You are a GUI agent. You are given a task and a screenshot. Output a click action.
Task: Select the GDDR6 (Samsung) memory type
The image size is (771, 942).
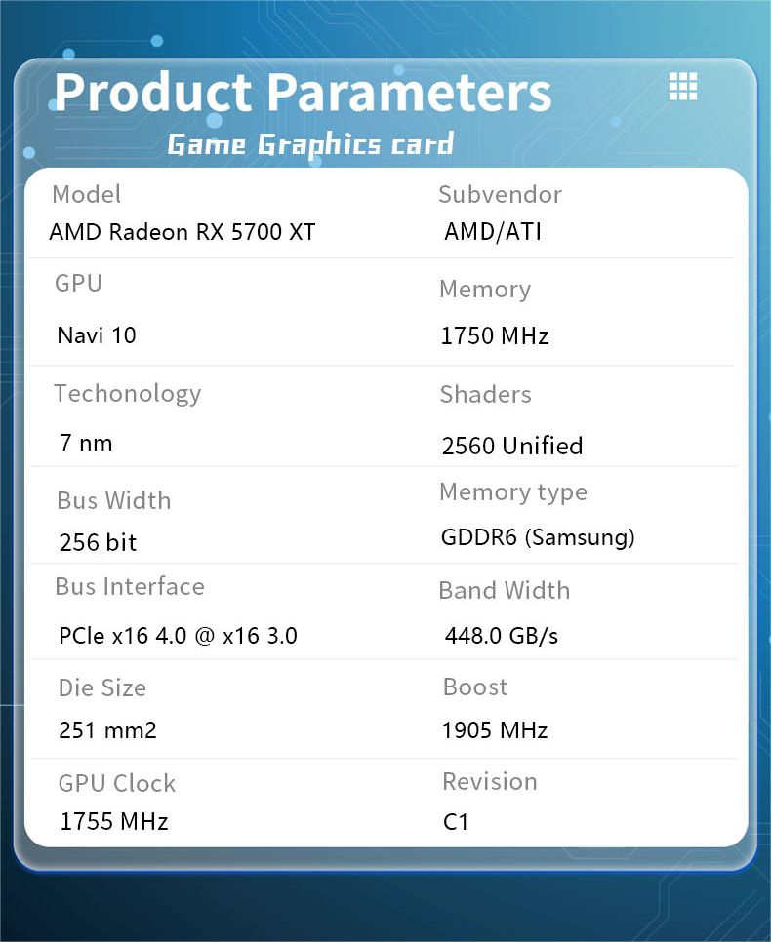coord(538,537)
